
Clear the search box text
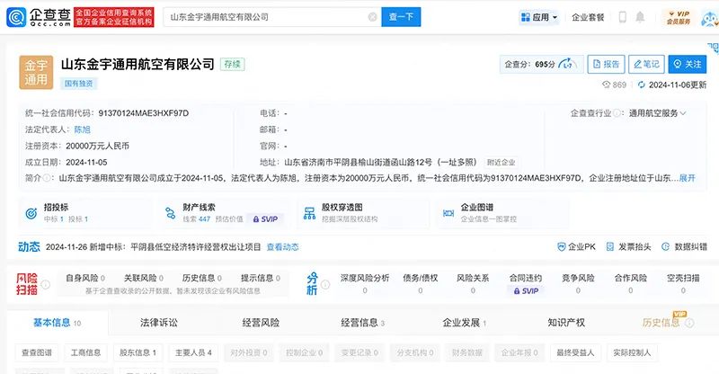coord(373,17)
